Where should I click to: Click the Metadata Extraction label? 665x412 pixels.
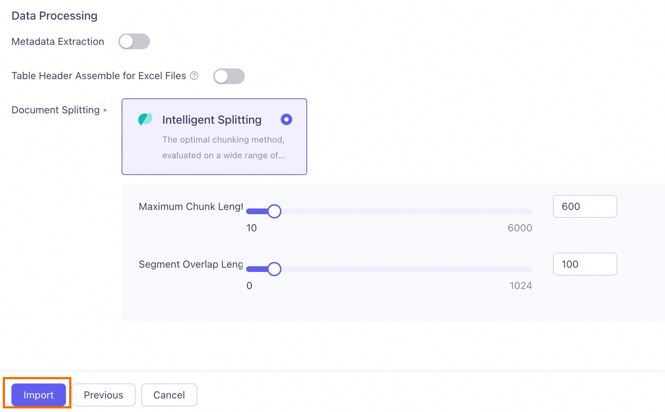click(x=58, y=41)
